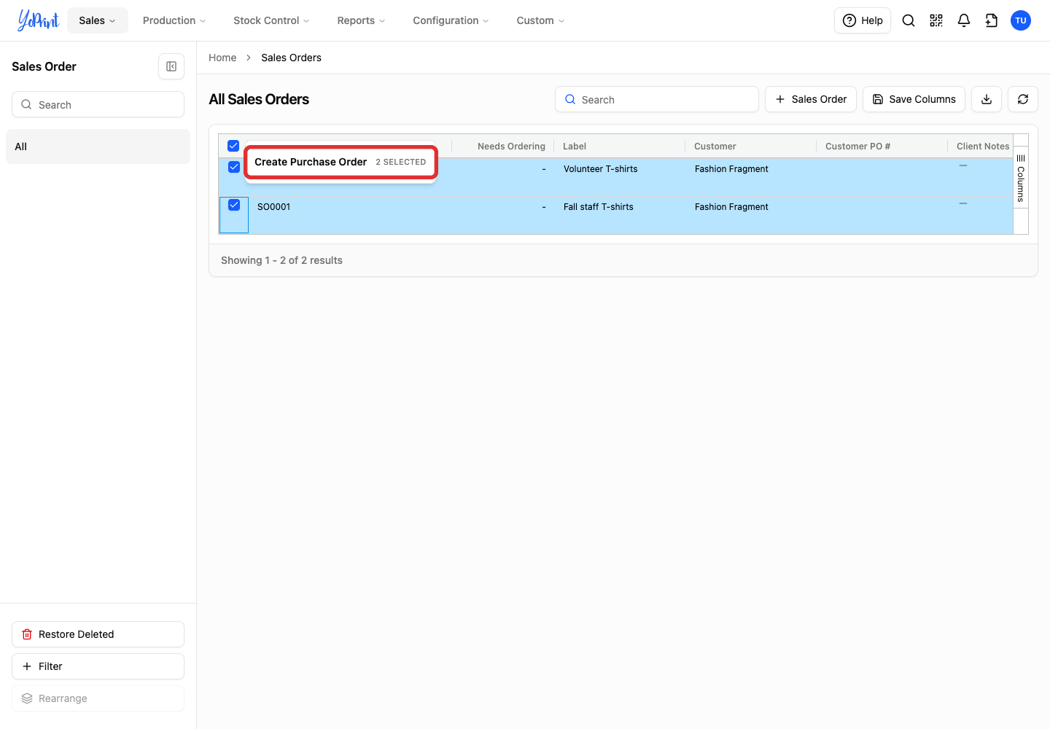Viewport: 1050px width, 729px height.
Task: Sort by Label column header
Action: pos(575,147)
